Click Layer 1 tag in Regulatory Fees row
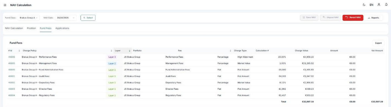 [x=112, y=95]
